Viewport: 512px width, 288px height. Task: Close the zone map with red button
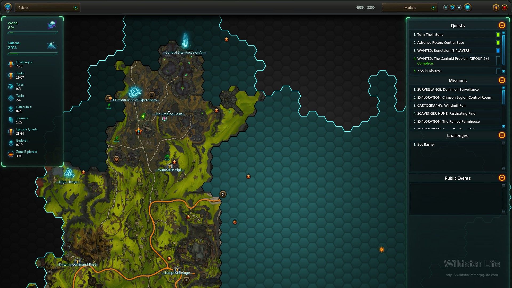point(505,7)
